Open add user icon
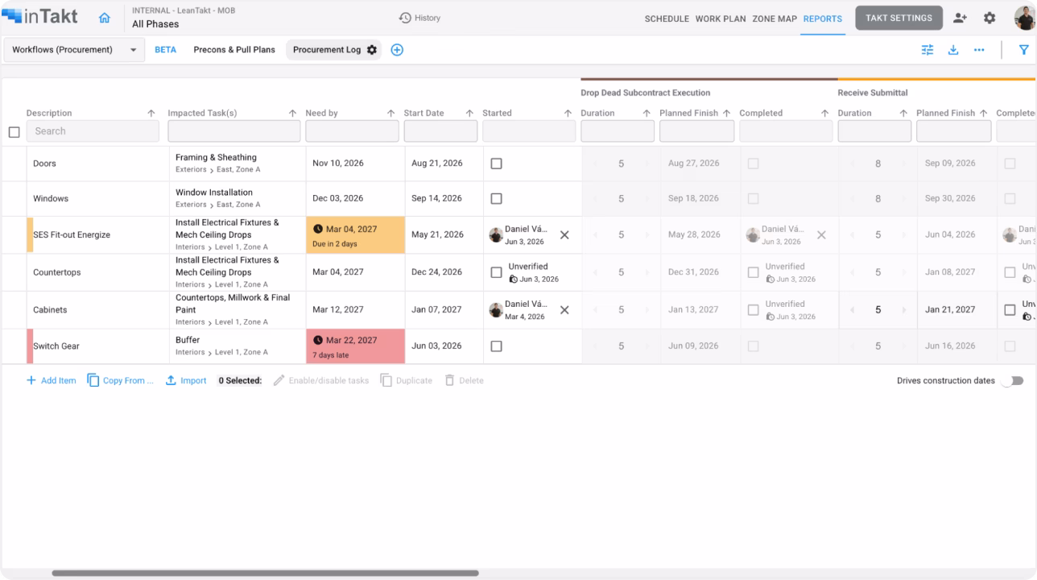Image resolution: width=1037 pixels, height=580 pixels. pyautogui.click(x=960, y=18)
